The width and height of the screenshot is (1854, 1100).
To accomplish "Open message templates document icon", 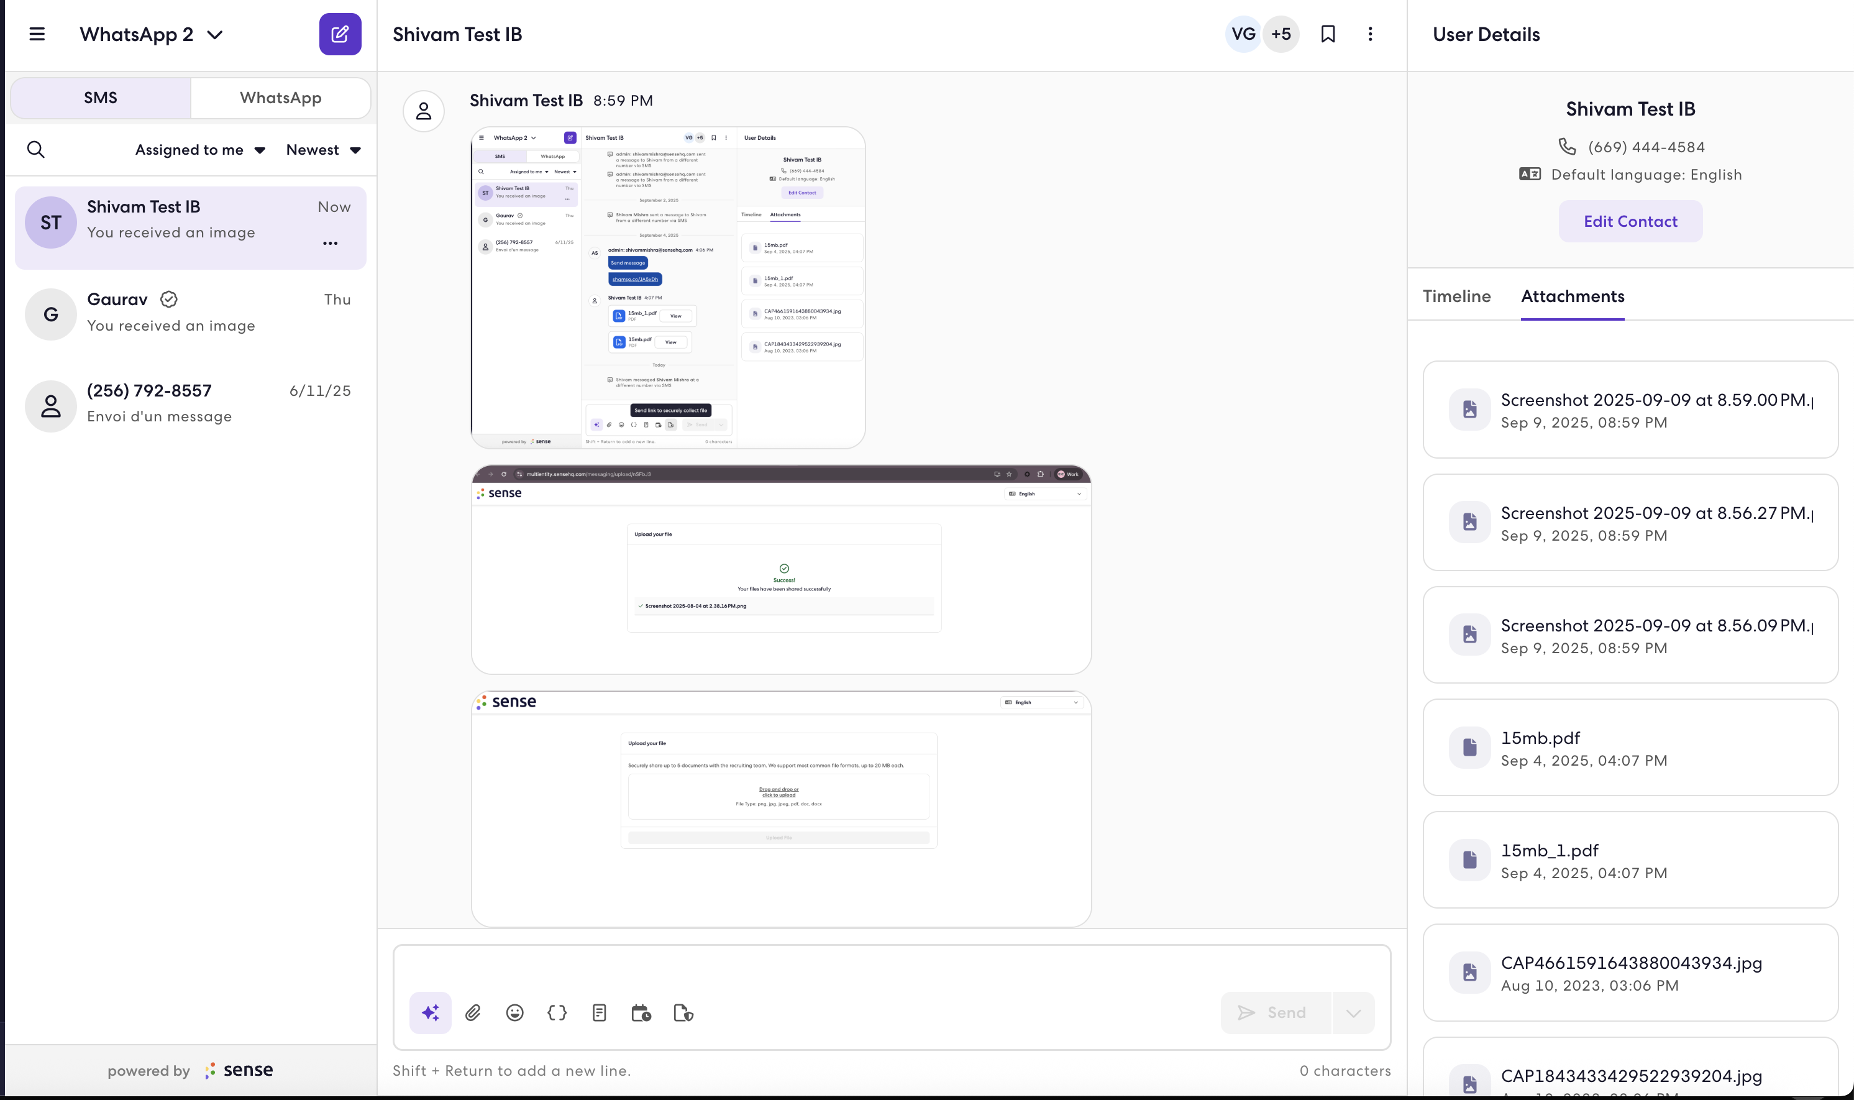I will point(600,1012).
